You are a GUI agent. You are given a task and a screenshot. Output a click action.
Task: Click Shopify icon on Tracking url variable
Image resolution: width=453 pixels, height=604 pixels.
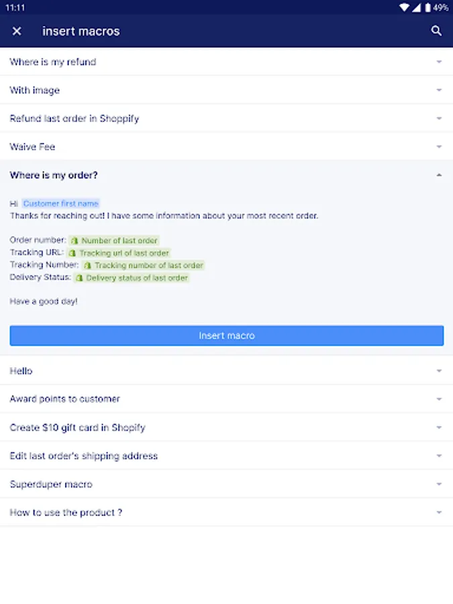click(72, 253)
